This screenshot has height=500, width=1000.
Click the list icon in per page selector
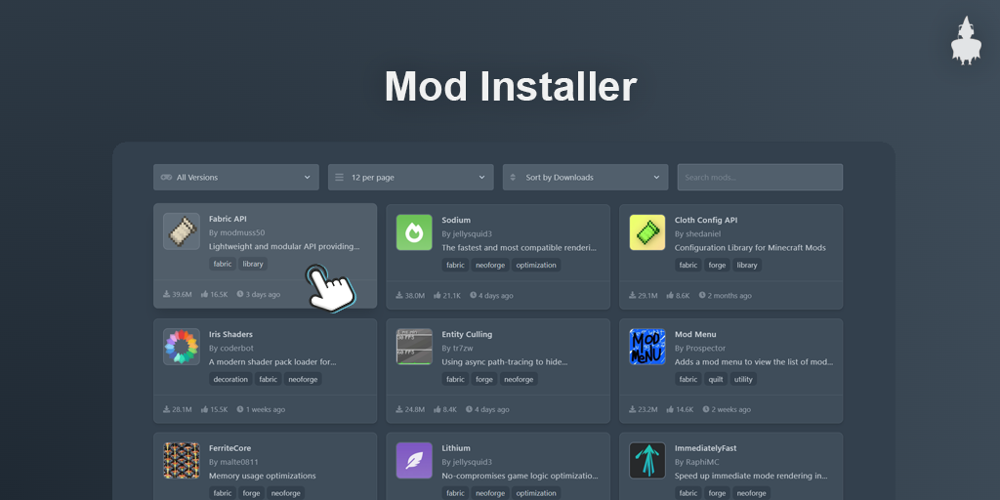(x=339, y=178)
